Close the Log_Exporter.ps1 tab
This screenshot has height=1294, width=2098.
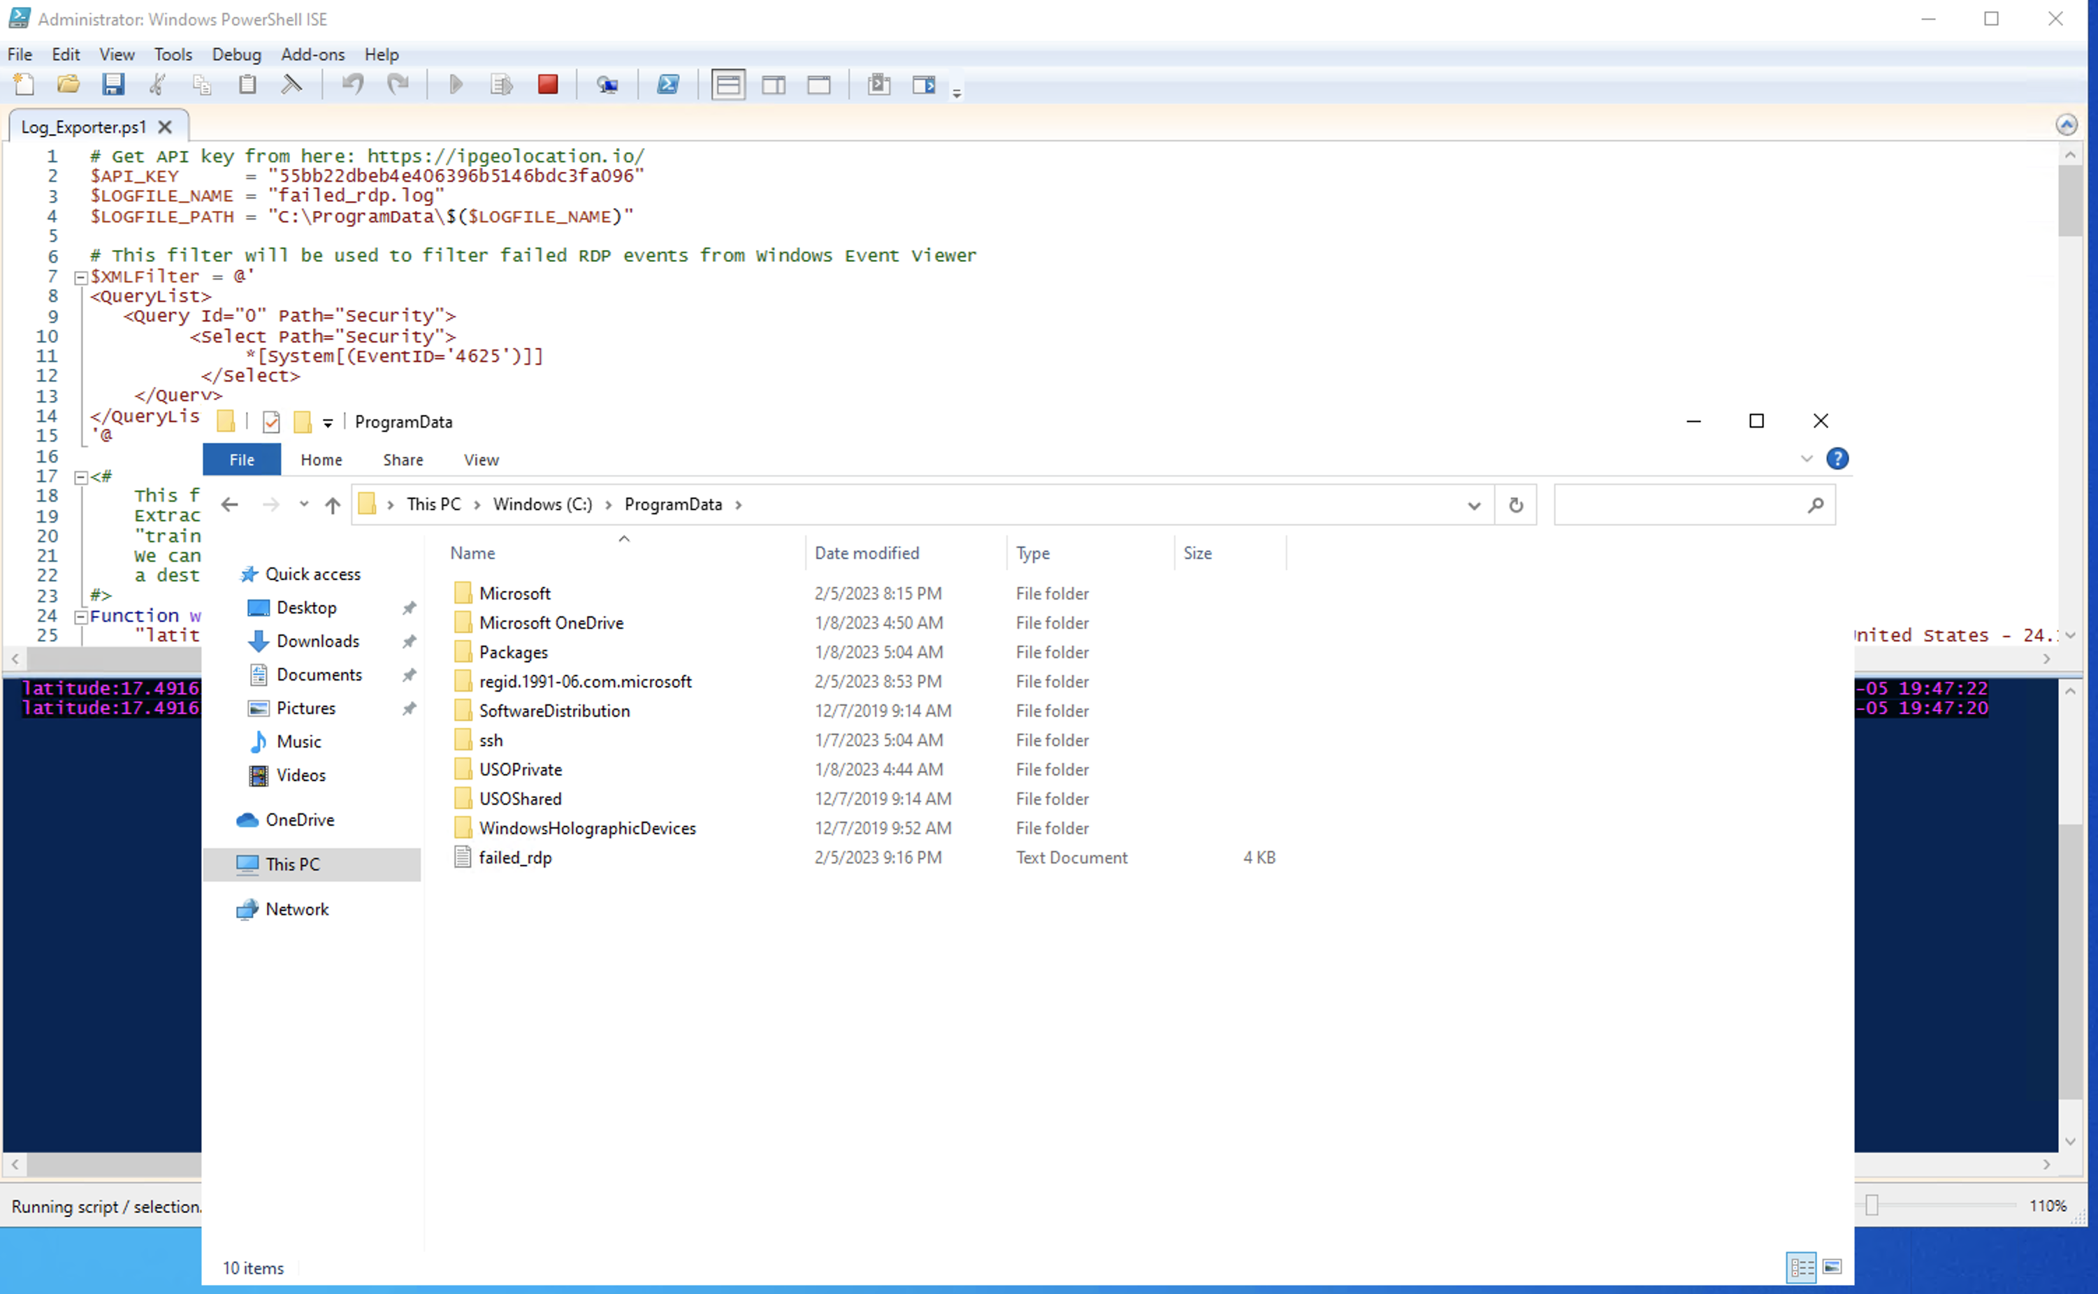(x=165, y=126)
